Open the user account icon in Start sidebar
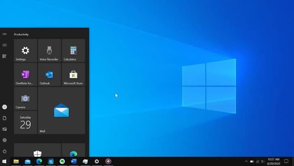The width and height of the screenshot is (294, 166). tap(5, 107)
